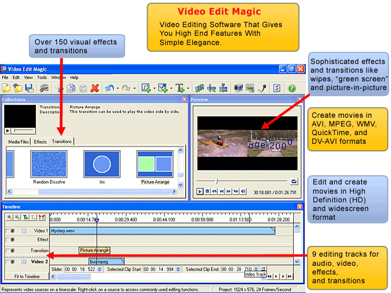The image size is (391, 293).
Task: Open the Edit menu
Action: click(16, 78)
